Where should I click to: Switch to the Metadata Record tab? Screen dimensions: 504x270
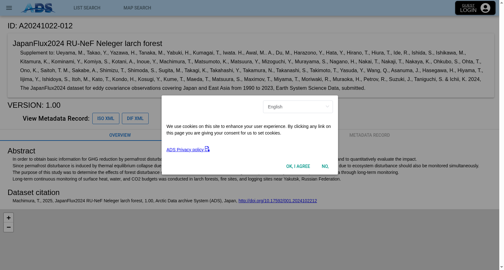(x=369, y=135)
